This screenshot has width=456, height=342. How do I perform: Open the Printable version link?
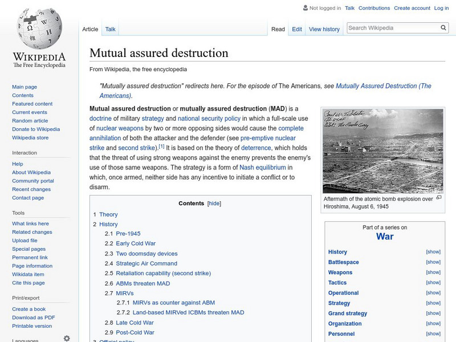click(x=32, y=325)
